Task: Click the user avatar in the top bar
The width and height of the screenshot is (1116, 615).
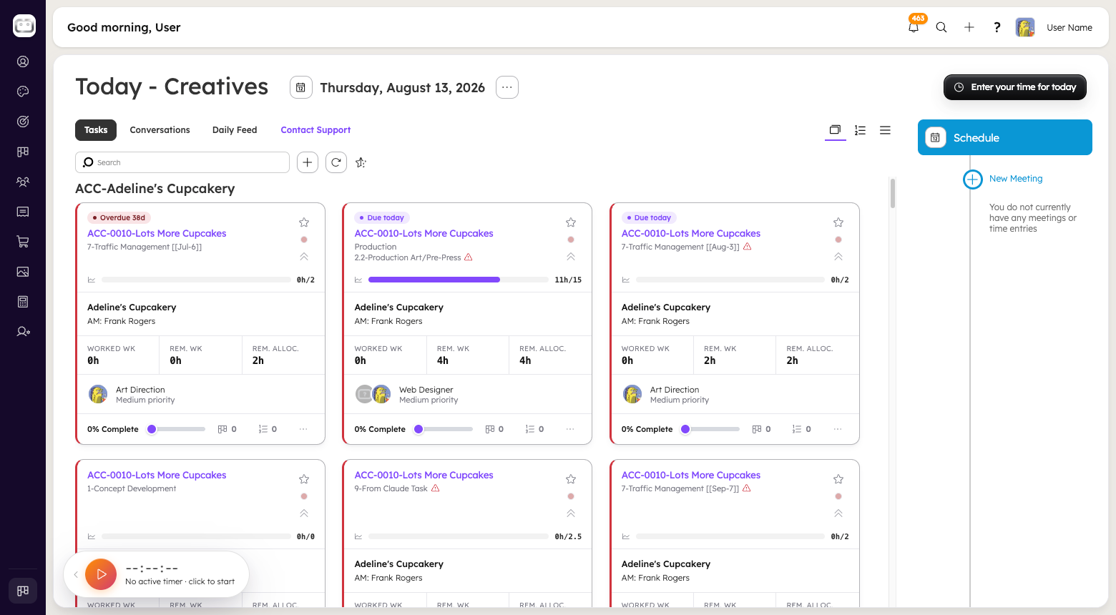Action: (1025, 27)
